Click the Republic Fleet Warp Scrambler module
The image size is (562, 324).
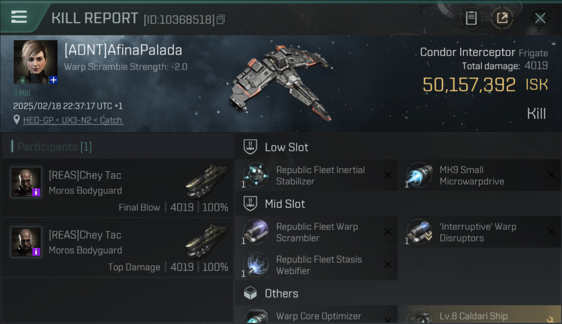coord(316,232)
